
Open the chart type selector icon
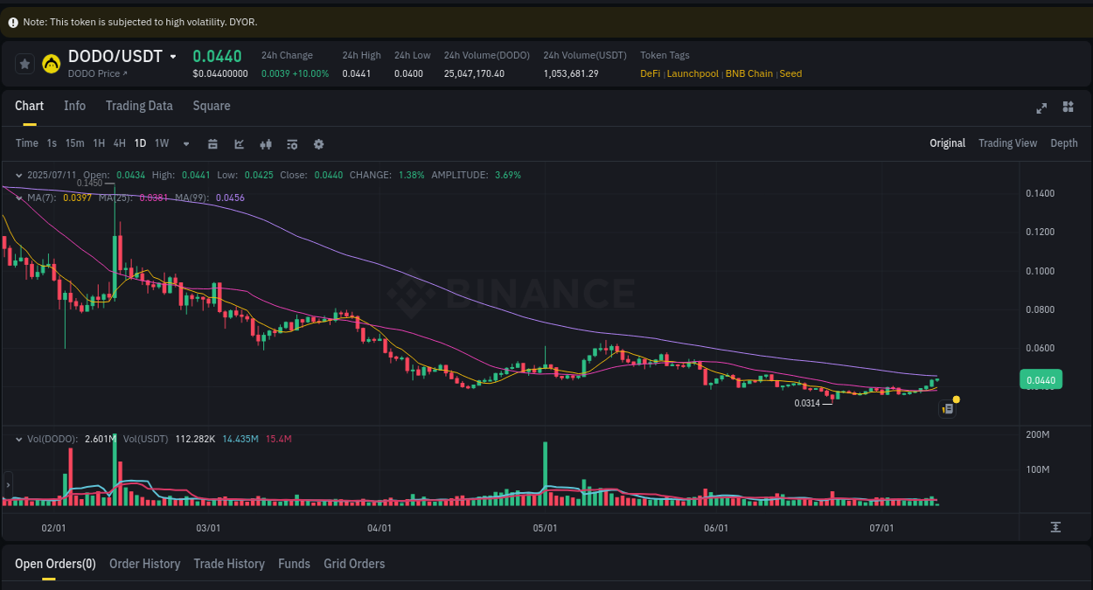coord(239,143)
